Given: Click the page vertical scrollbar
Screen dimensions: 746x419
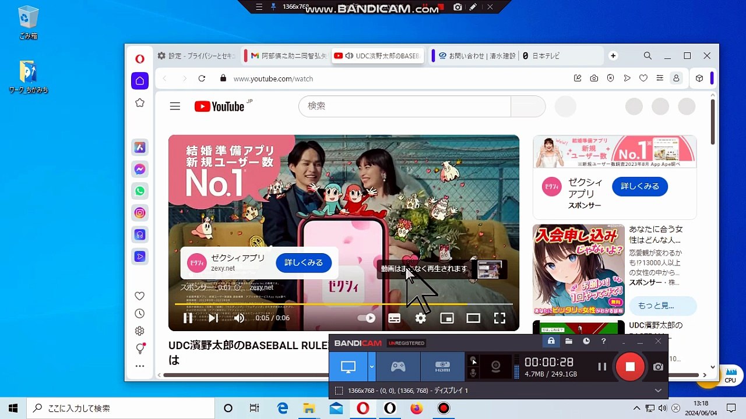Looking at the screenshot, I should (x=712, y=122).
